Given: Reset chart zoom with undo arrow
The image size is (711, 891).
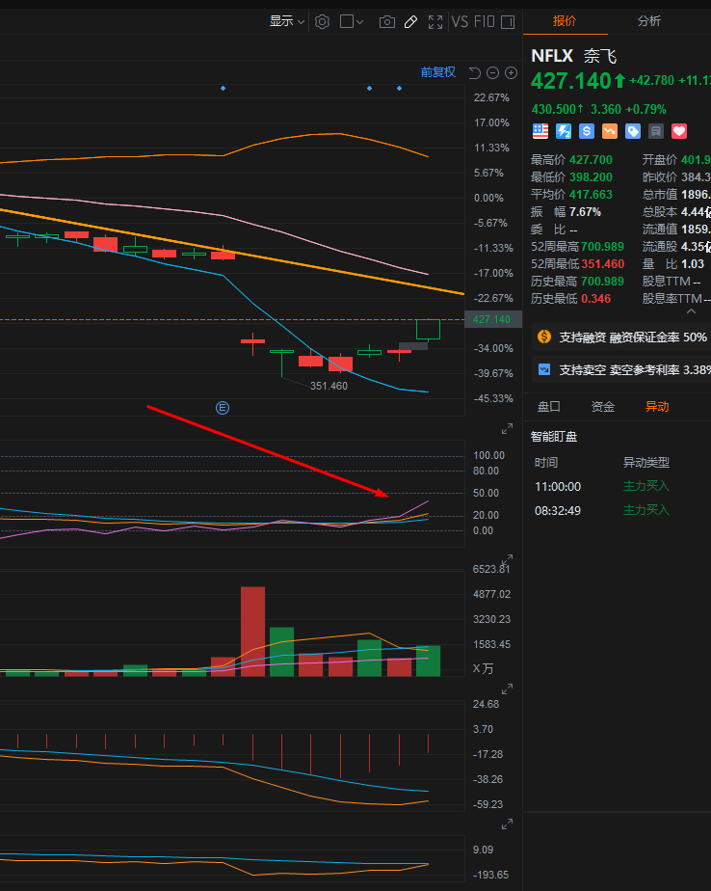Looking at the screenshot, I should (475, 72).
